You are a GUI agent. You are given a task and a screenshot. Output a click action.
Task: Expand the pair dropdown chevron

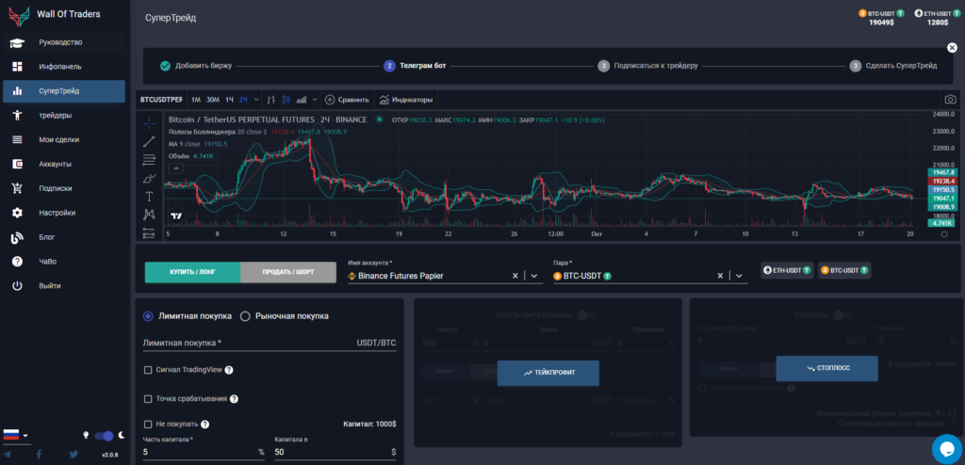[739, 276]
